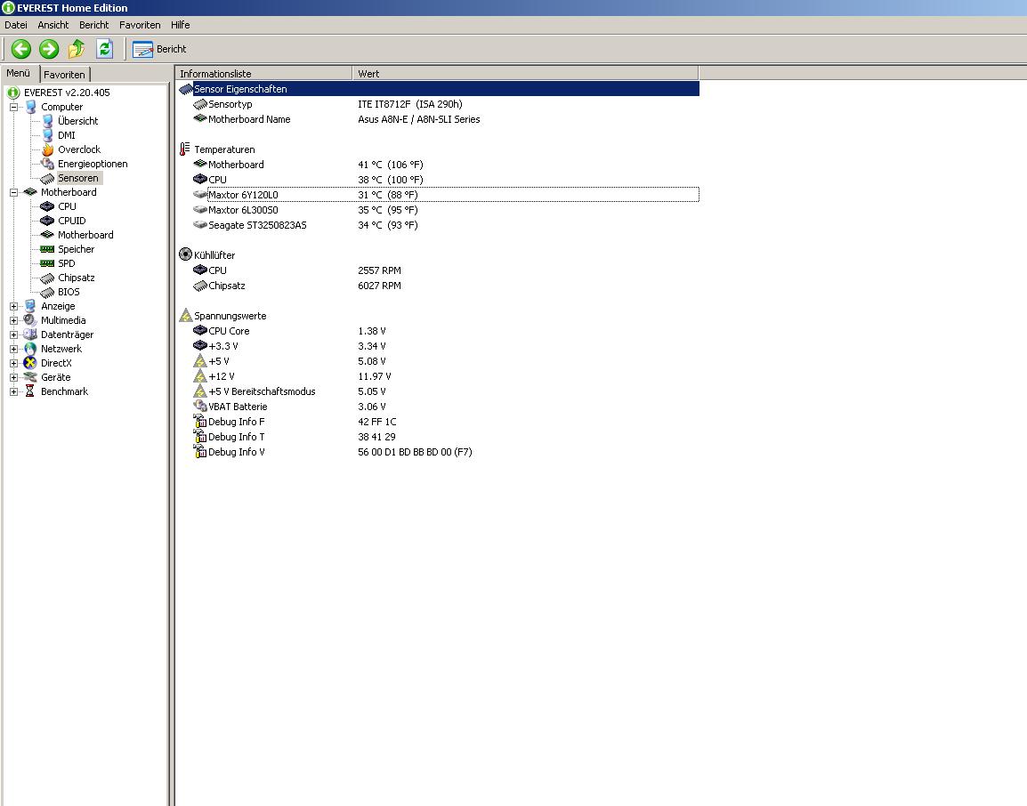Expand the Netzwerk tree node
Viewport: 1027px width, 806px height.
pyautogui.click(x=13, y=349)
